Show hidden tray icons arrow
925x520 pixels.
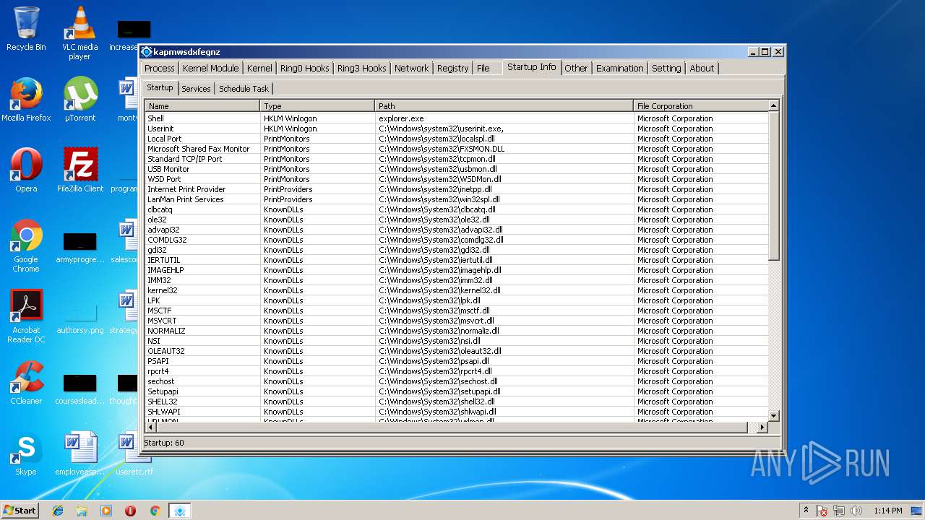click(x=806, y=511)
